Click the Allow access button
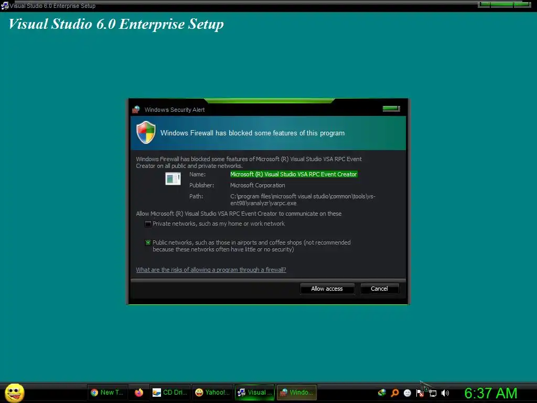Image resolution: width=537 pixels, height=403 pixels. [327, 289]
